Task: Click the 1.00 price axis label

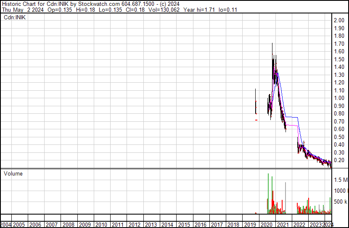Action: pos(339,98)
